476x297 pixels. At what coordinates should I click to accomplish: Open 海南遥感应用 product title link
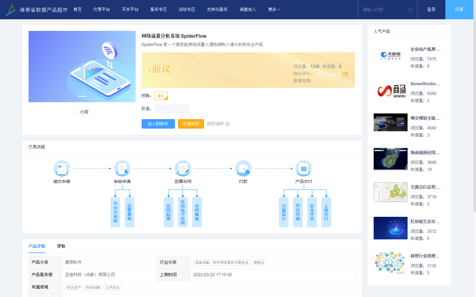tap(425, 153)
